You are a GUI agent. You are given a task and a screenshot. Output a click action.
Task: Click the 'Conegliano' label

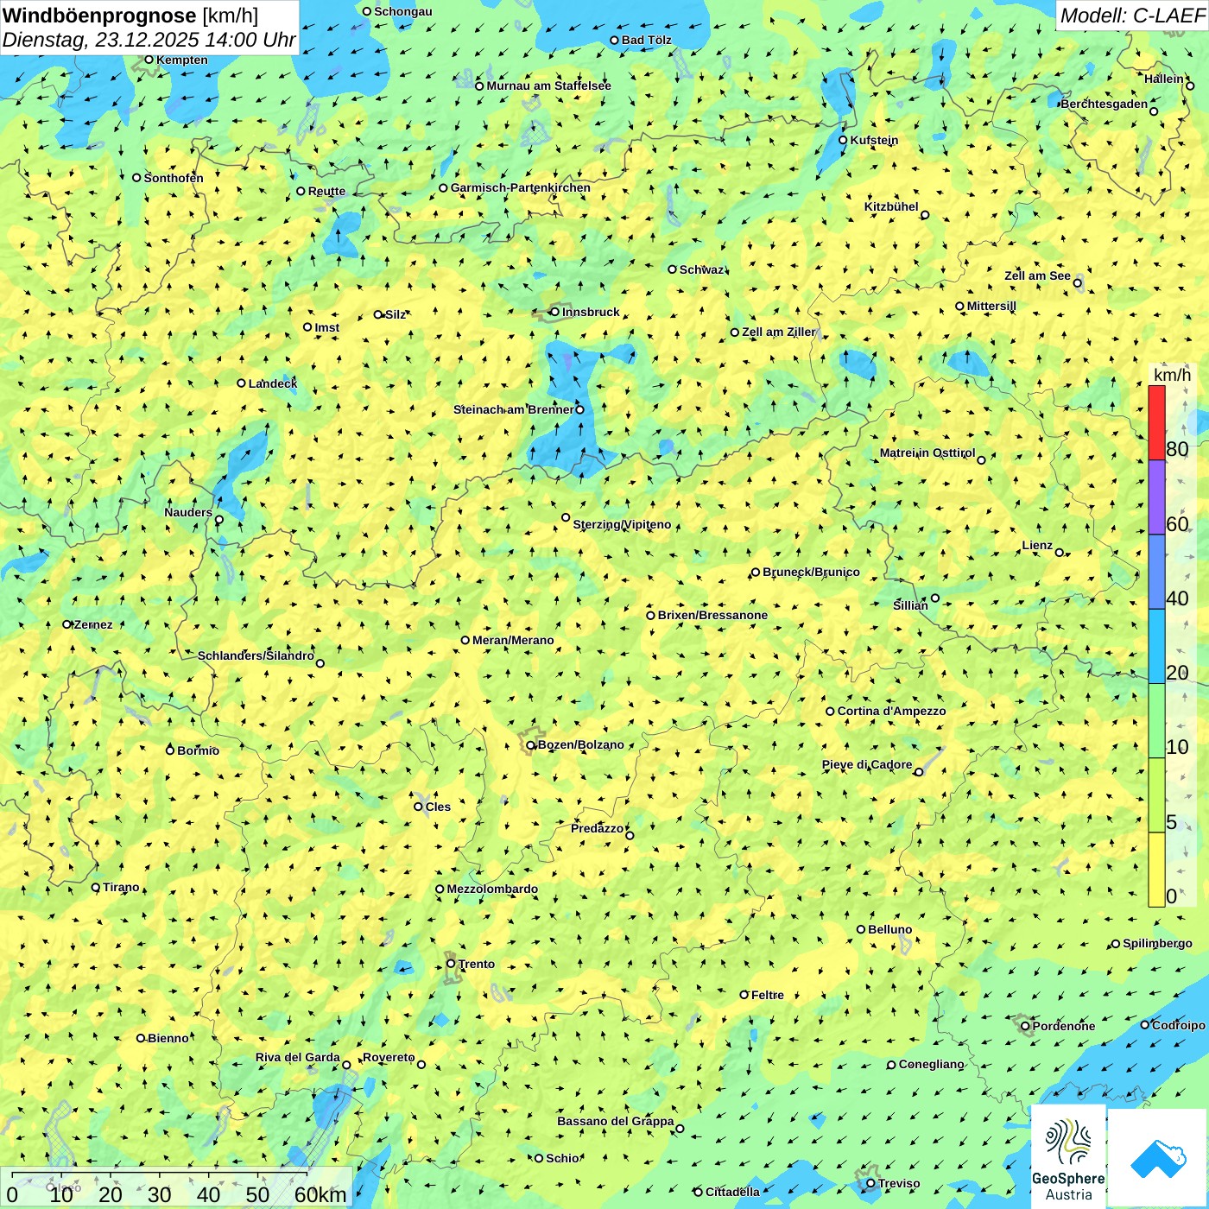(x=931, y=1064)
